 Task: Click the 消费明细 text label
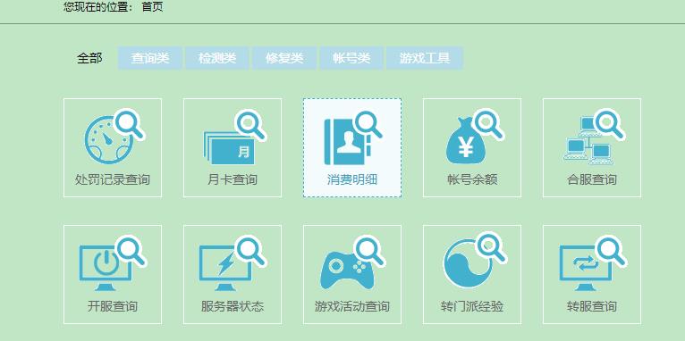tap(352, 179)
